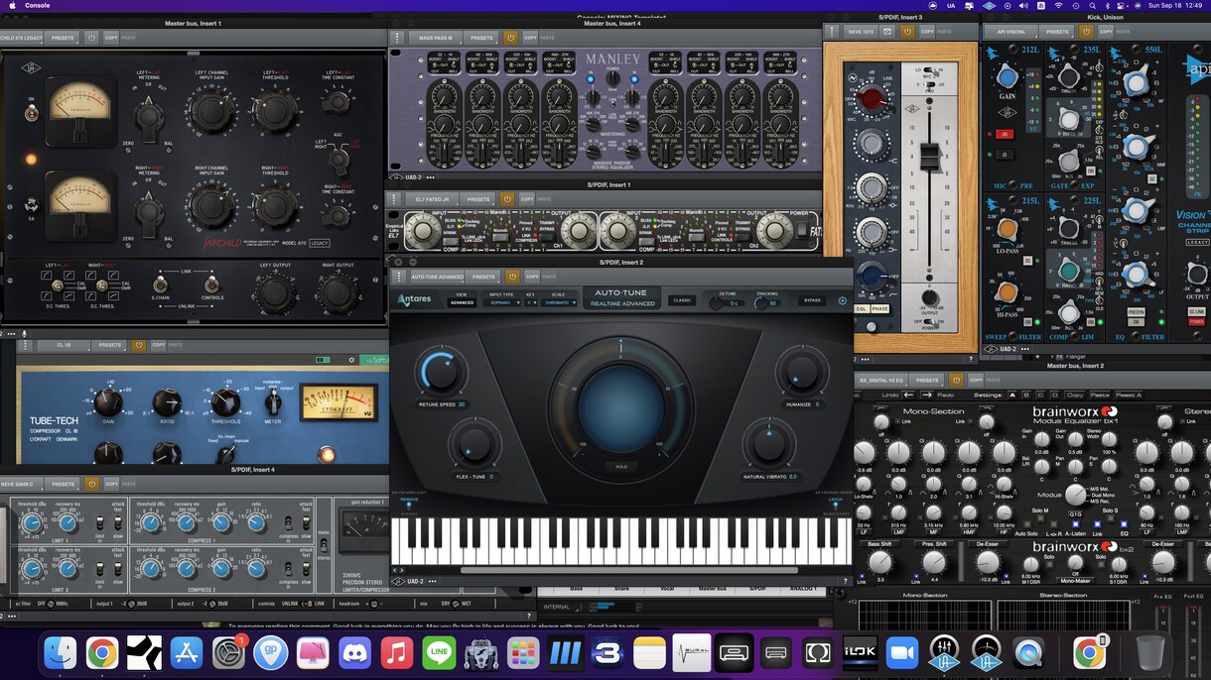Open the Key C dropdown in Auto-Tune
The width and height of the screenshot is (1211, 680).
click(x=532, y=302)
